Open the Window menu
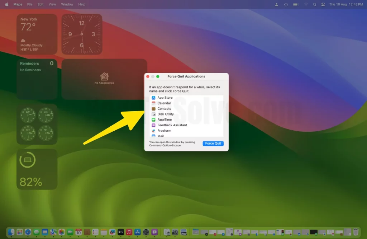This screenshot has height=239, width=367. point(67,4)
